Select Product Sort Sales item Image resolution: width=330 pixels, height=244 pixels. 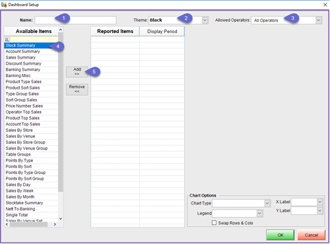coord(31,88)
